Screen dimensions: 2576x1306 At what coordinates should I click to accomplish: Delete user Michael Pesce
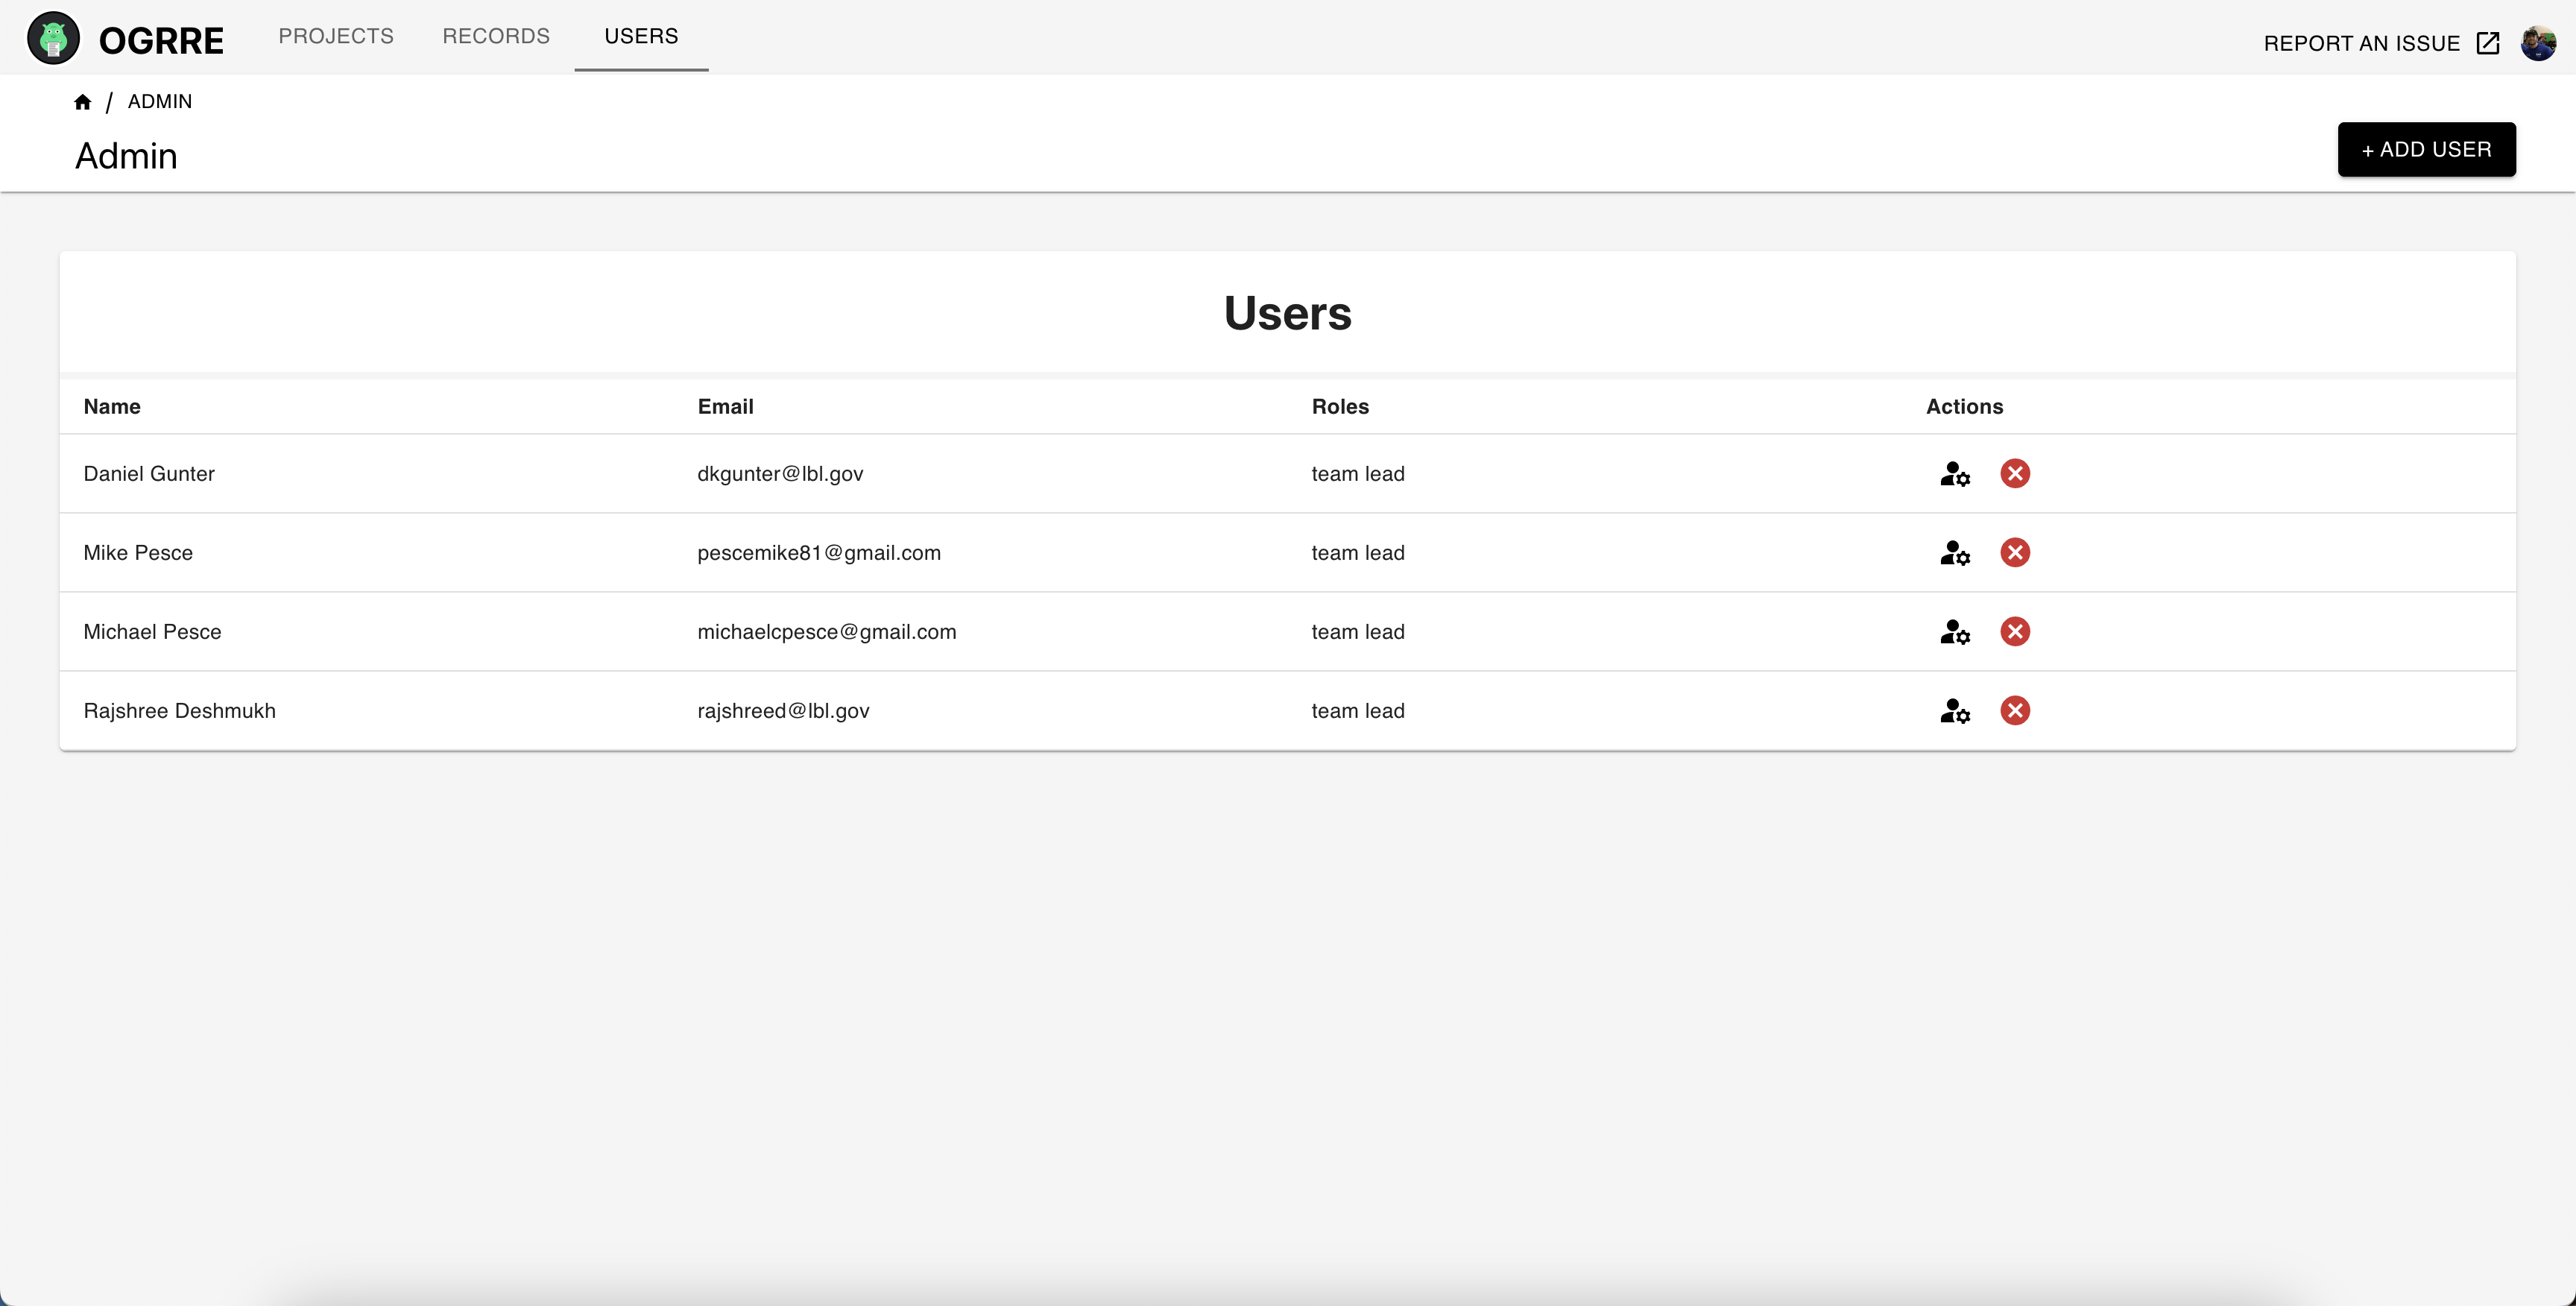(x=2015, y=632)
